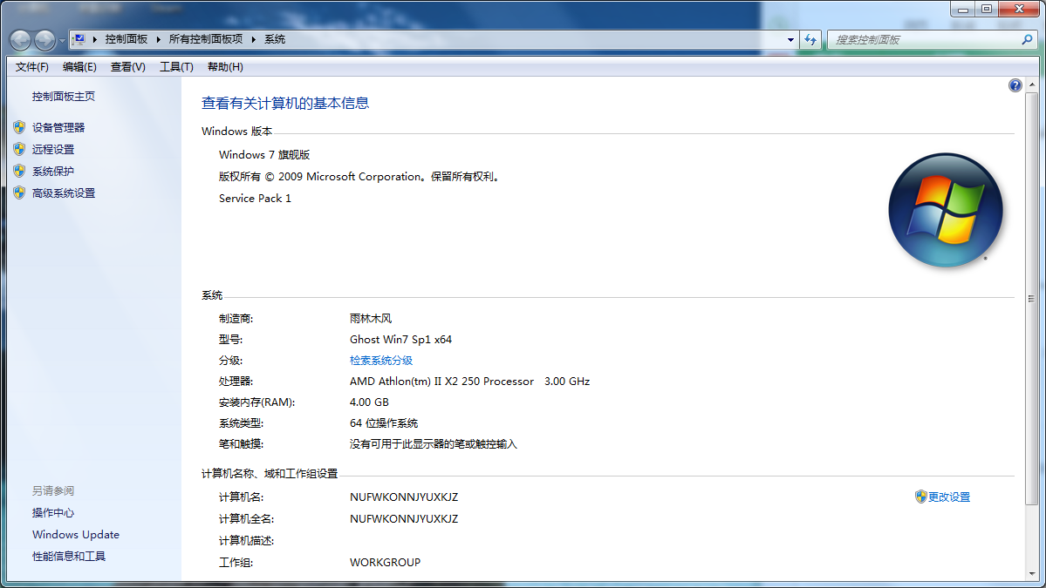Maximize the System window
This screenshot has width=1046, height=588.
tap(987, 9)
